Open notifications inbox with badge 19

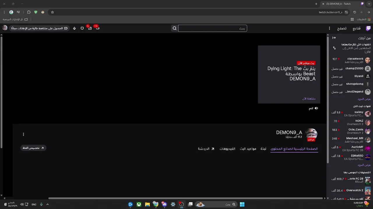tap(97, 28)
